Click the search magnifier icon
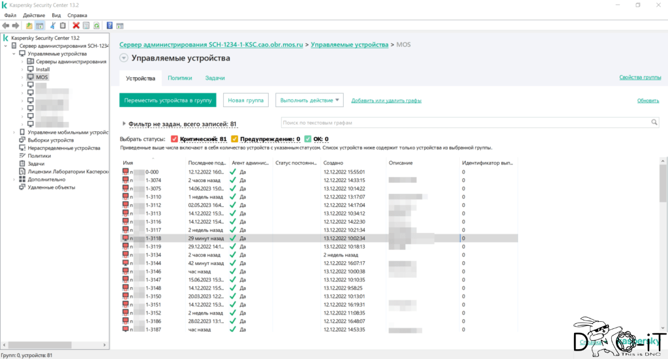The image size is (668, 359). (x=654, y=122)
